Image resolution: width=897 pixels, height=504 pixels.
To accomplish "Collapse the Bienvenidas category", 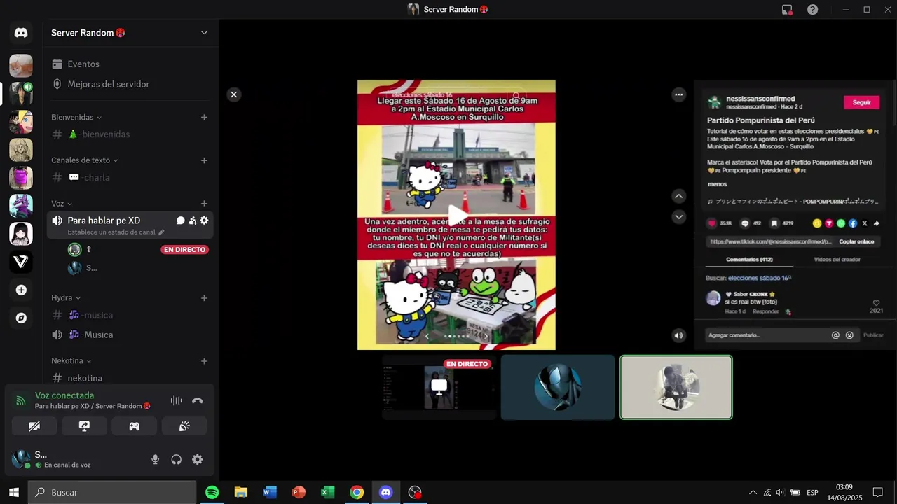I will (76, 117).
